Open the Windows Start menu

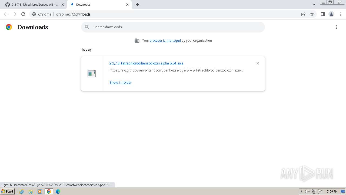coord(8,191)
